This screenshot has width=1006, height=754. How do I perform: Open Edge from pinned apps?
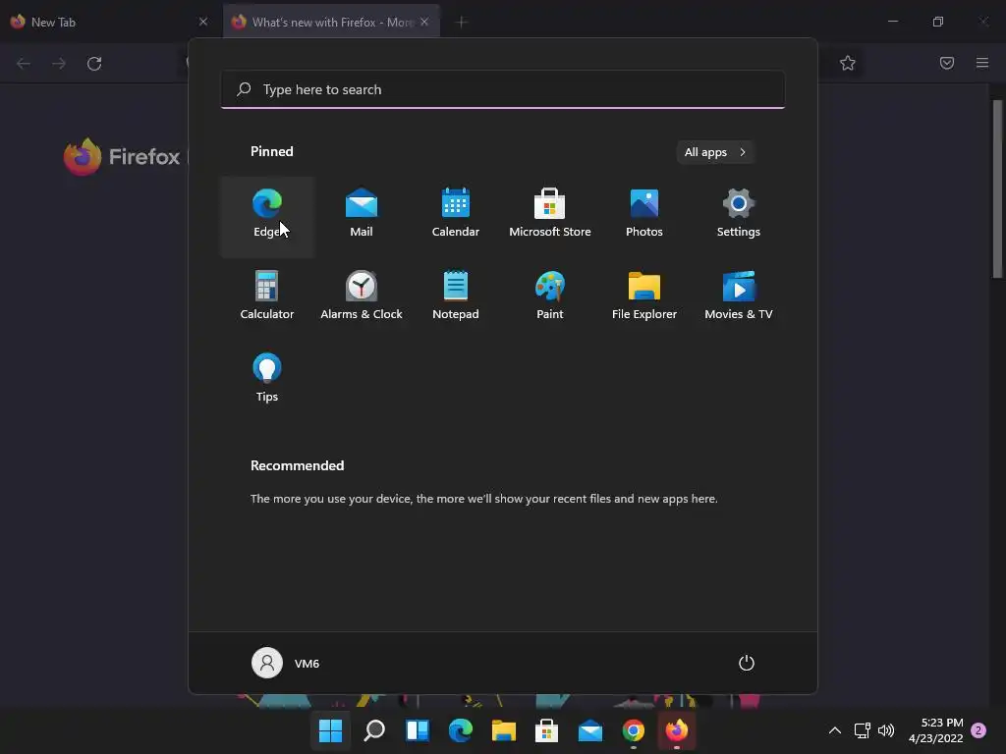tap(267, 217)
